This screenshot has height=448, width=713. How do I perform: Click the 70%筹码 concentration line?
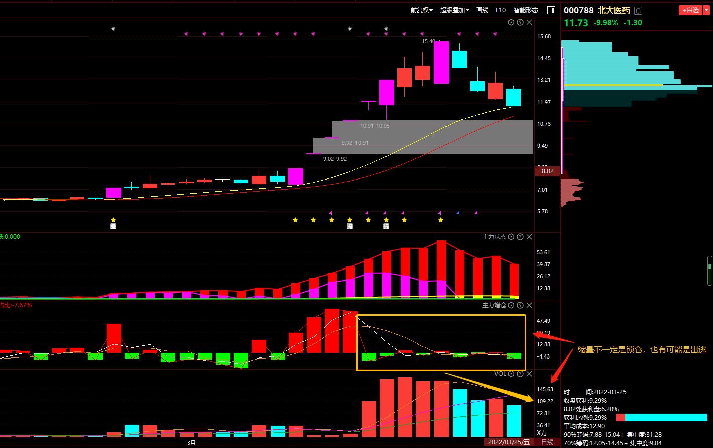pos(612,443)
